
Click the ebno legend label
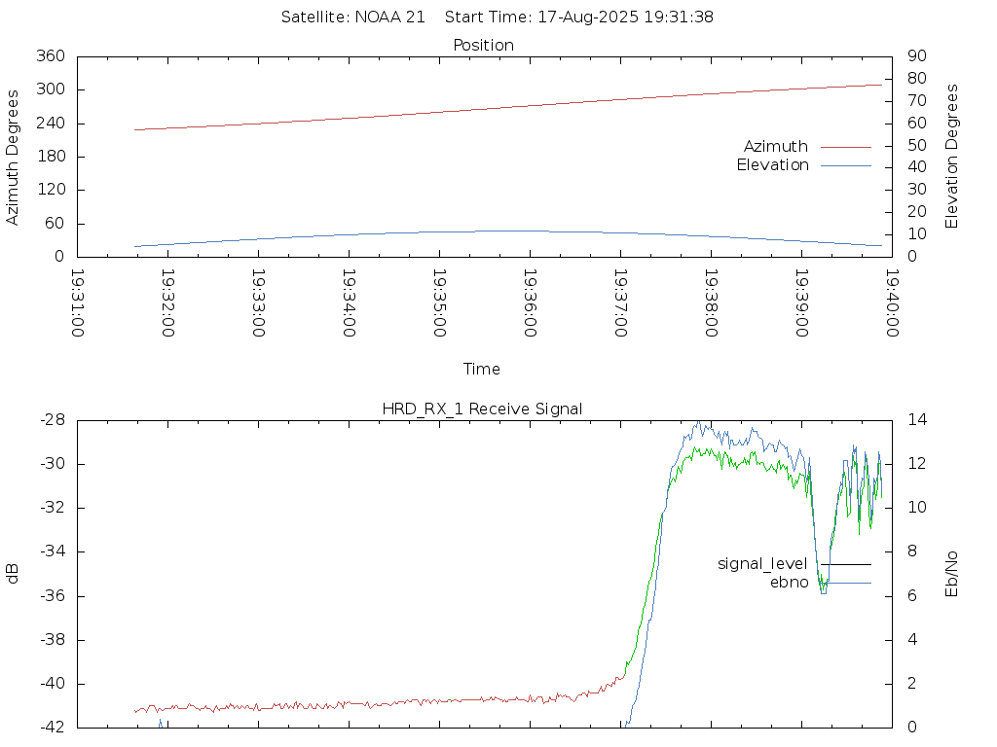pos(789,583)
